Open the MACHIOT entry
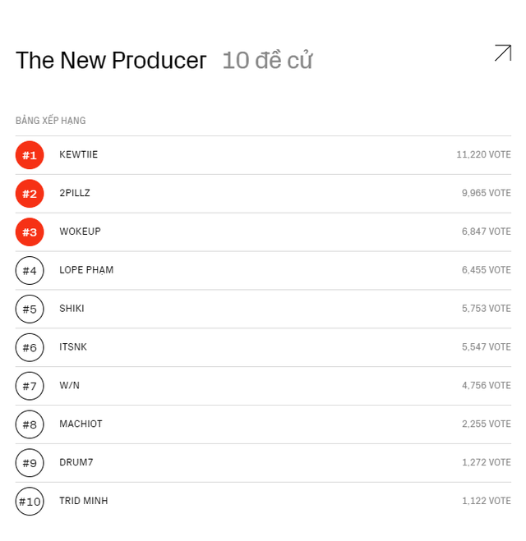 coord(81,424)
